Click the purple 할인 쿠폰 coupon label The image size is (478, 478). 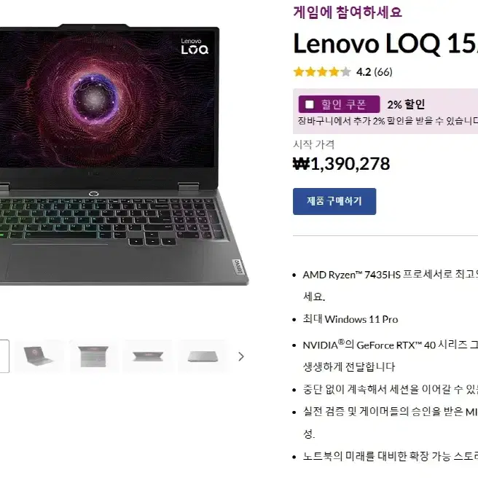(339, 104)
